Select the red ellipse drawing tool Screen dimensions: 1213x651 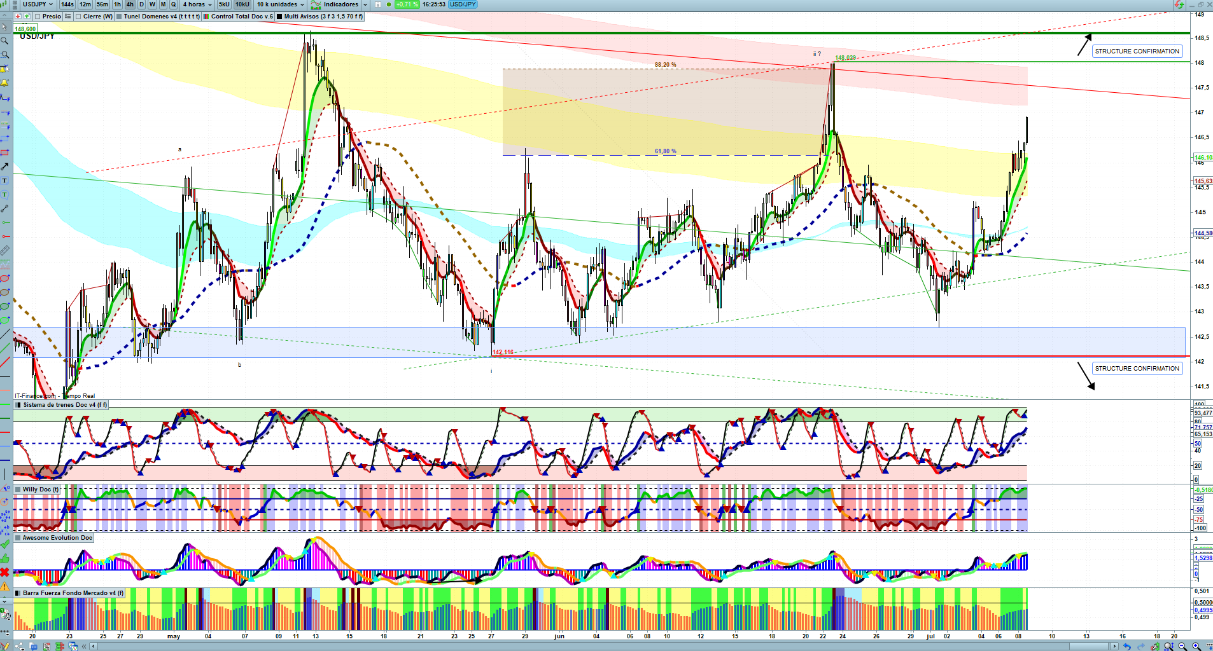5,278
